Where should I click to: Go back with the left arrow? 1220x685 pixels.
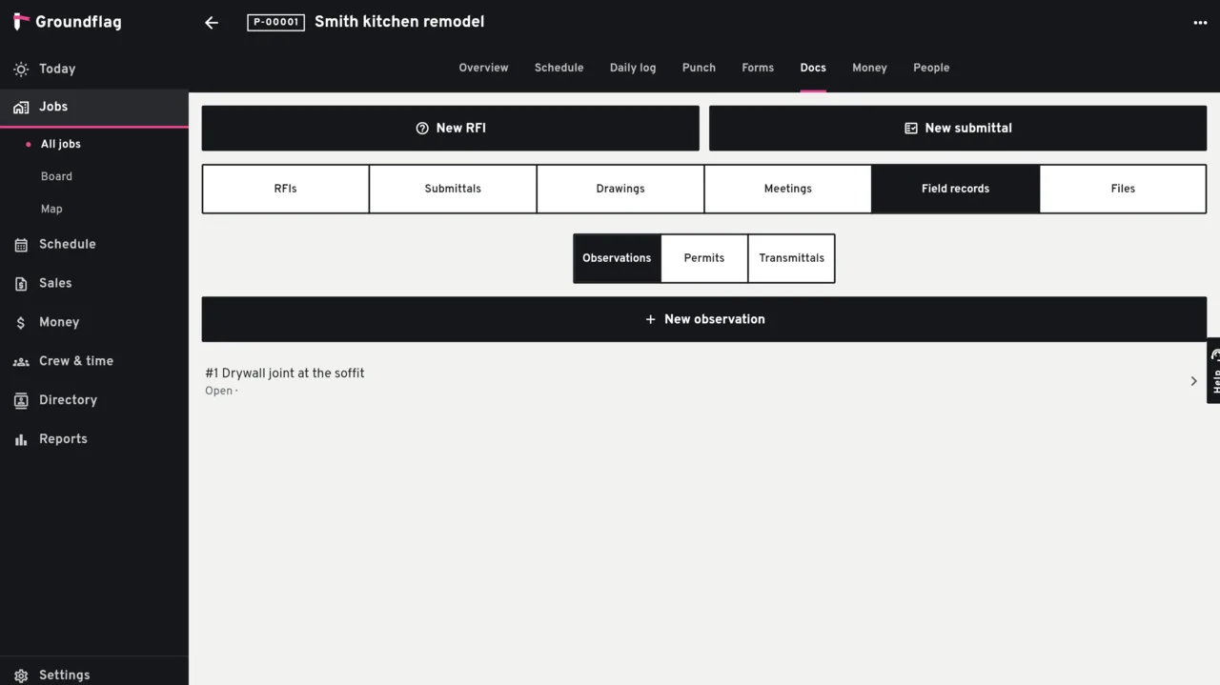pyautogui.click(x=212, y=23)
